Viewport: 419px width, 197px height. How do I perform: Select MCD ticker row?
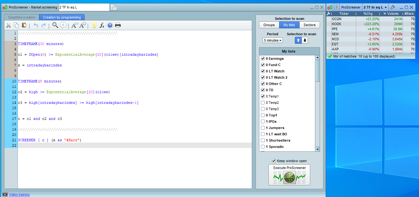click(x=371, y=39)
